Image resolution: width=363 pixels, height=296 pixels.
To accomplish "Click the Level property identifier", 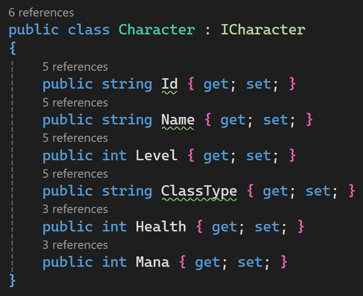I will pos(157,155).
